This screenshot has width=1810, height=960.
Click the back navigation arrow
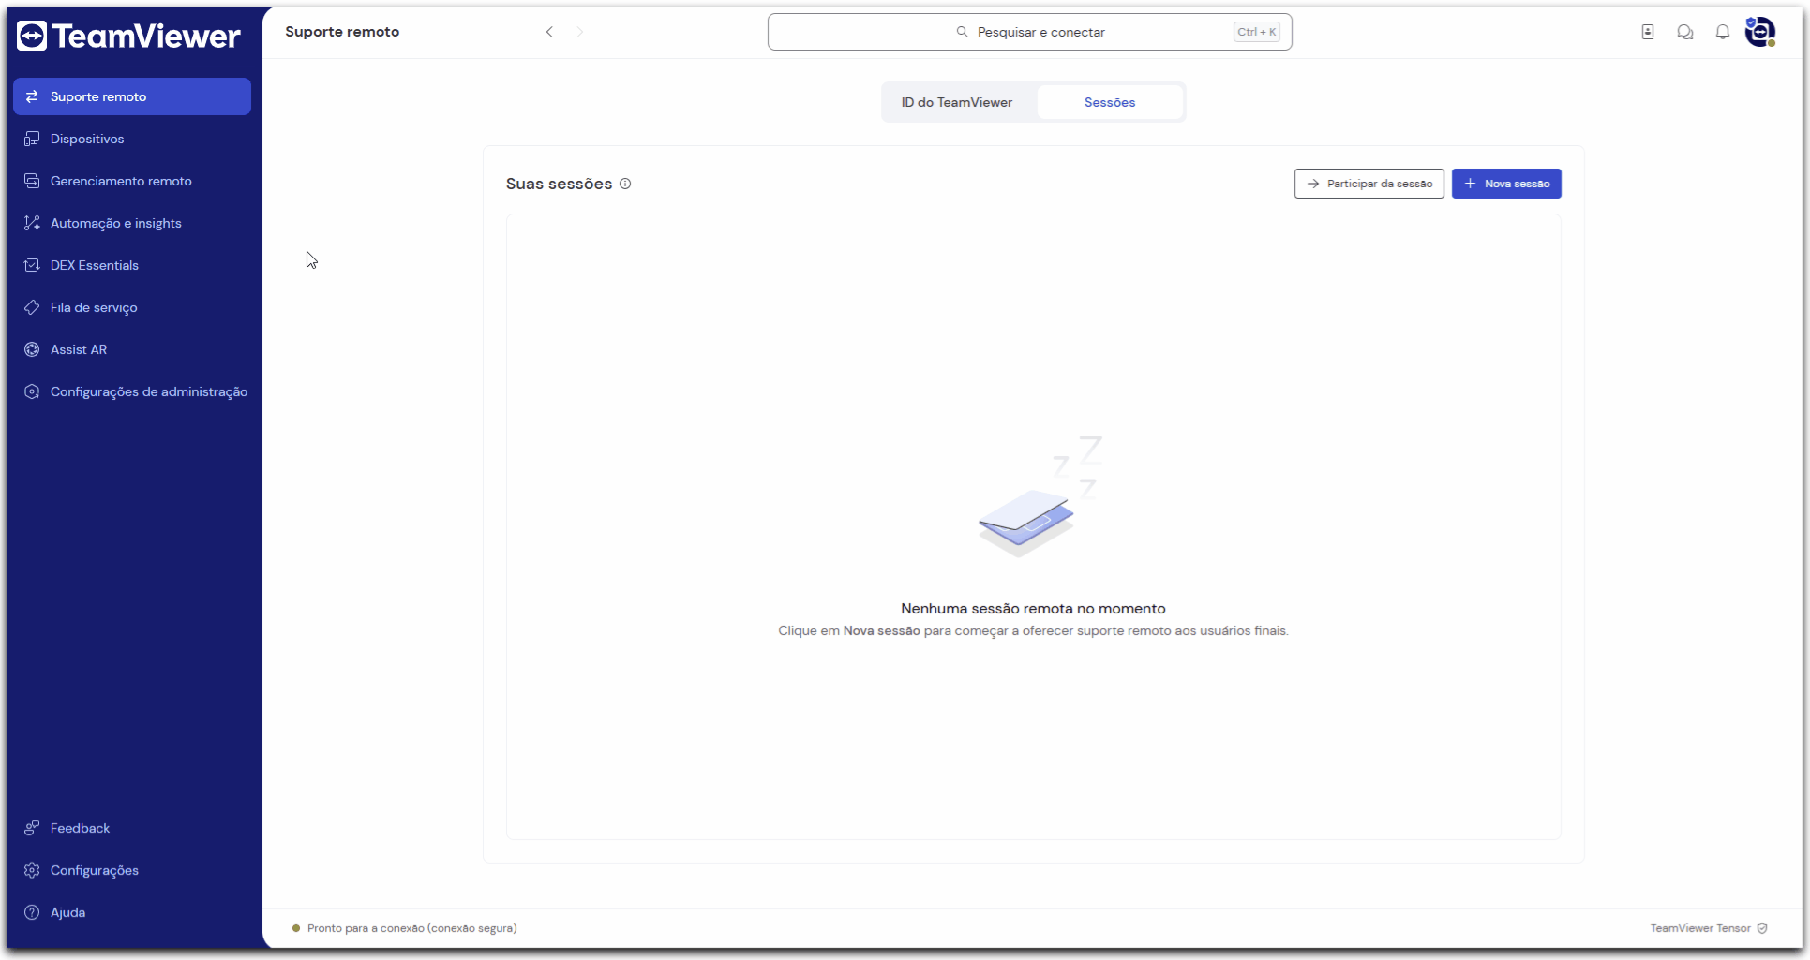(549, 32)
